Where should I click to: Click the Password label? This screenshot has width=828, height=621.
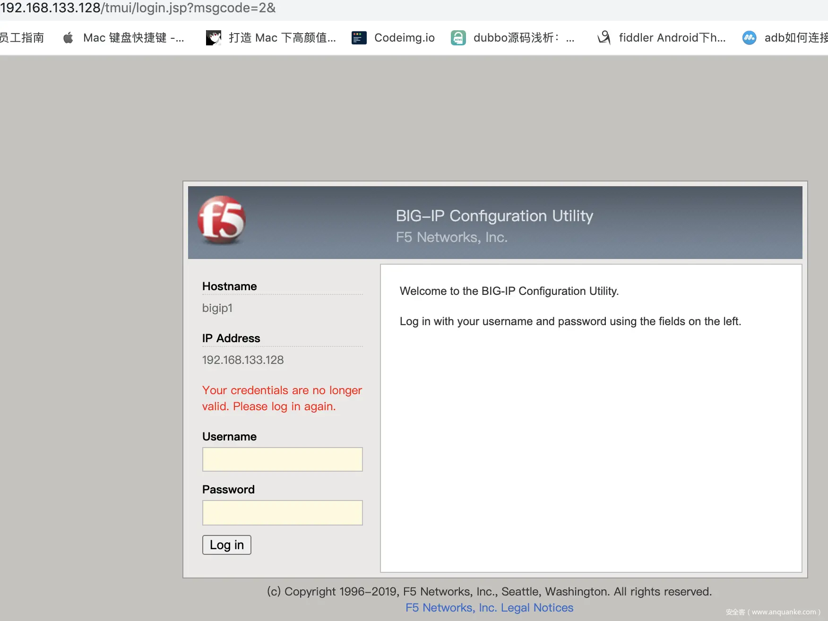click(x=228, y=490)
